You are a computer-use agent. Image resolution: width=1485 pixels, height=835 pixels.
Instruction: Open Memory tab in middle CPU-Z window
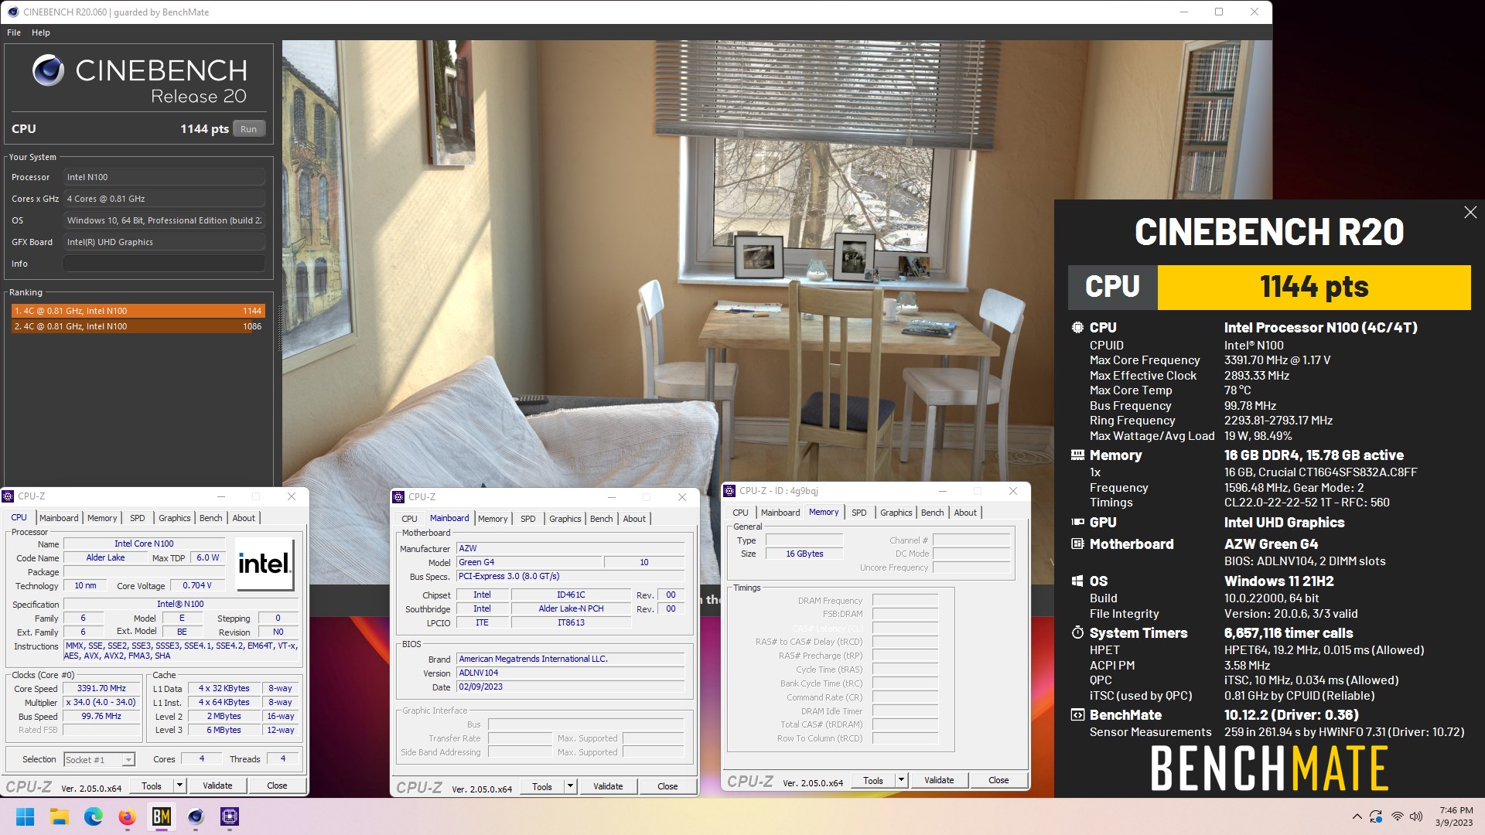pos(493,519)
